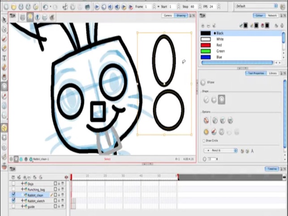Enable the Dojo layer checkbox
Screen dimensions: 288x216
point(13,183)
